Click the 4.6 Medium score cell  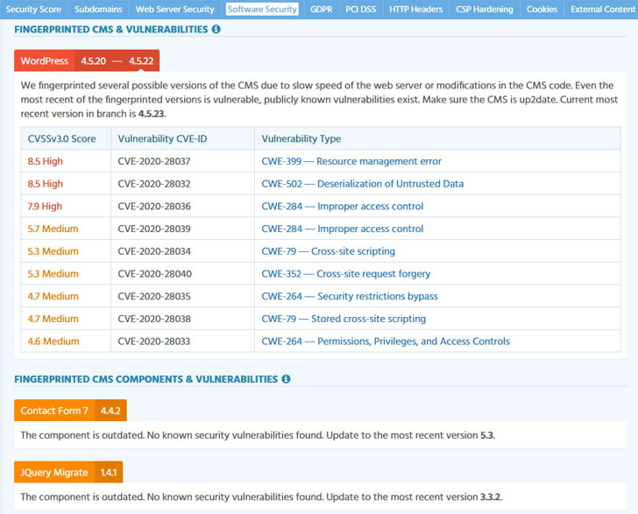(66, 341)
